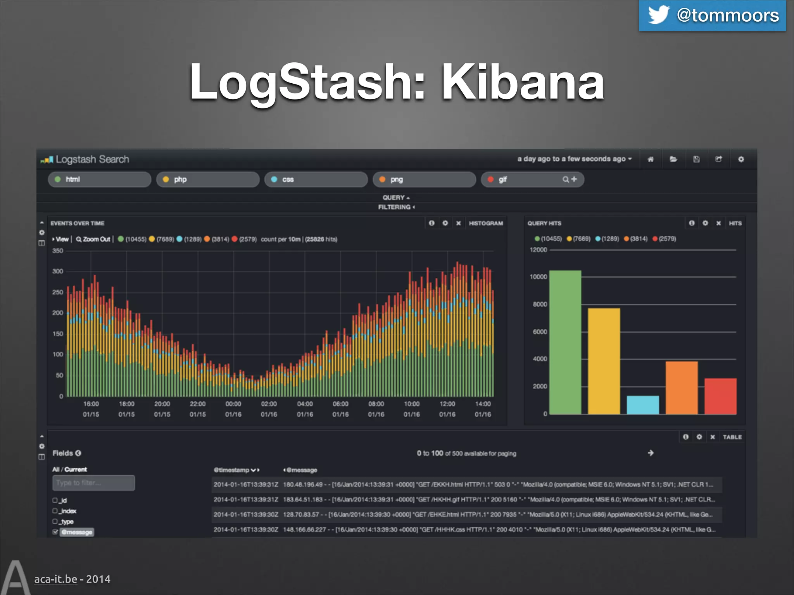Click search icon in gif query
Viewport: 794px width, 595px height.
[x=566, y=179]
